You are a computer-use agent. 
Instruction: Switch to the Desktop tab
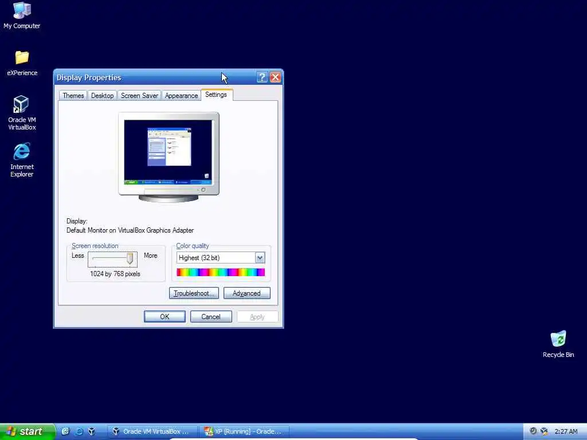102,96
